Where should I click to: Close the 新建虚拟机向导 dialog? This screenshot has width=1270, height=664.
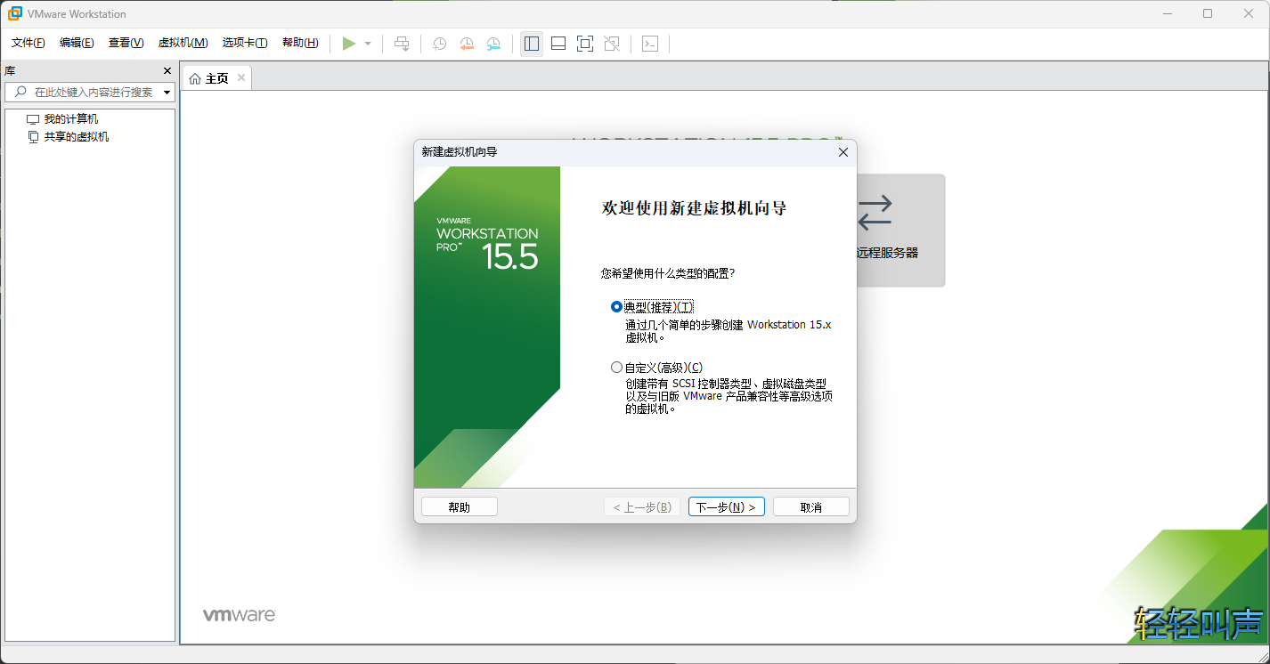pyautogui.click(x=843, y=152)
